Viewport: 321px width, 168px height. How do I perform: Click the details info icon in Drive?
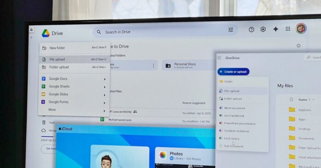tap(299, 46)
